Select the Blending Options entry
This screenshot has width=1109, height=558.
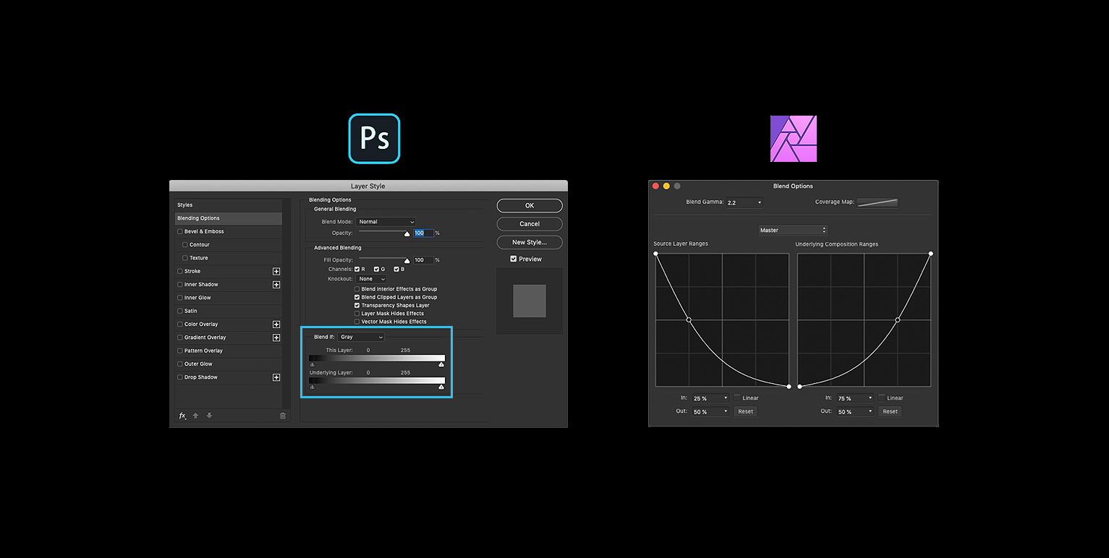(229, 218)
